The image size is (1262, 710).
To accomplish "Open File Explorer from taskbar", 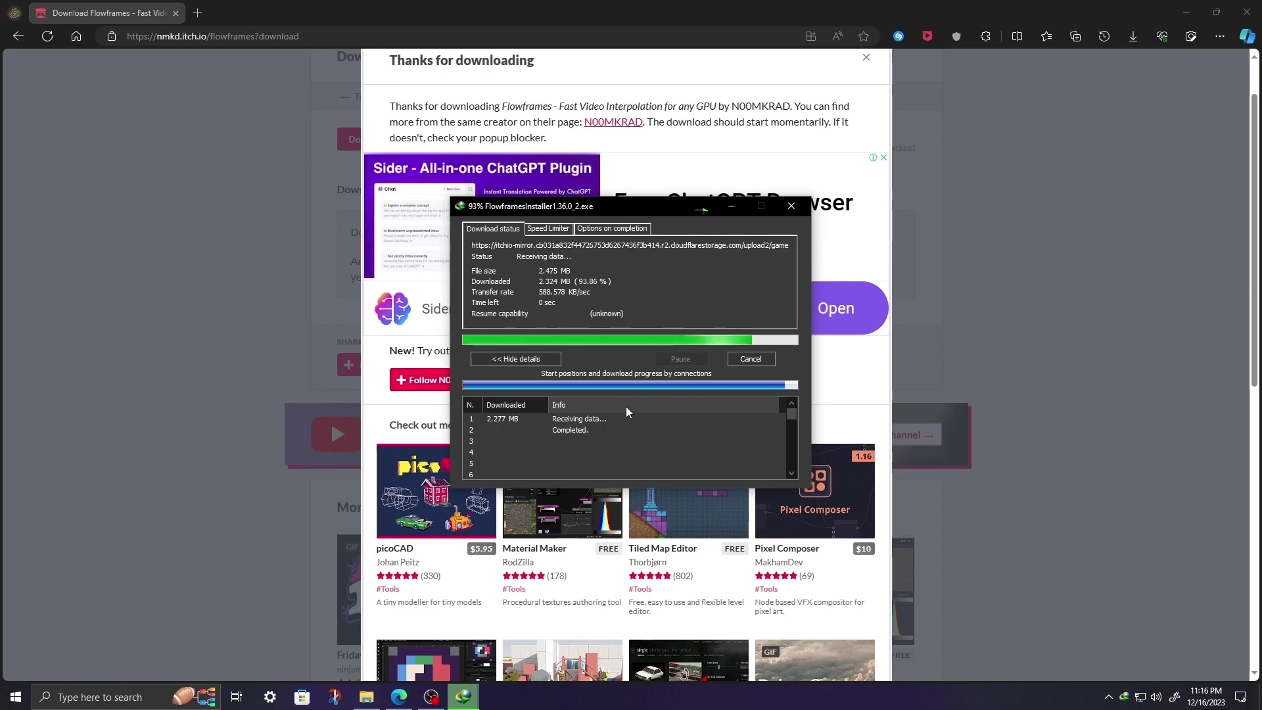I will click(366, 697).
